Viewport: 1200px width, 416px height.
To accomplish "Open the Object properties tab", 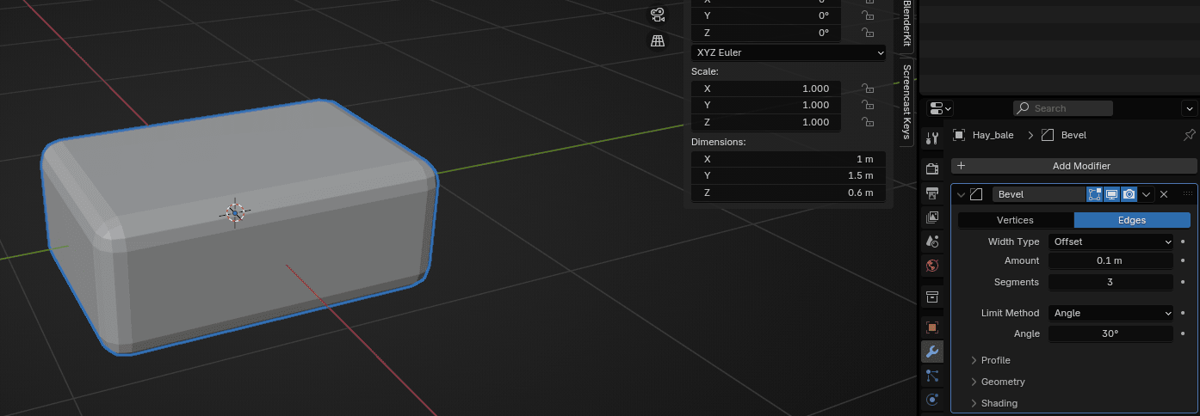I will [931, 327].
